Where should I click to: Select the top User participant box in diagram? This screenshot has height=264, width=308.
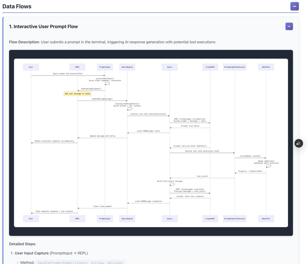click(x=31, y=67)
